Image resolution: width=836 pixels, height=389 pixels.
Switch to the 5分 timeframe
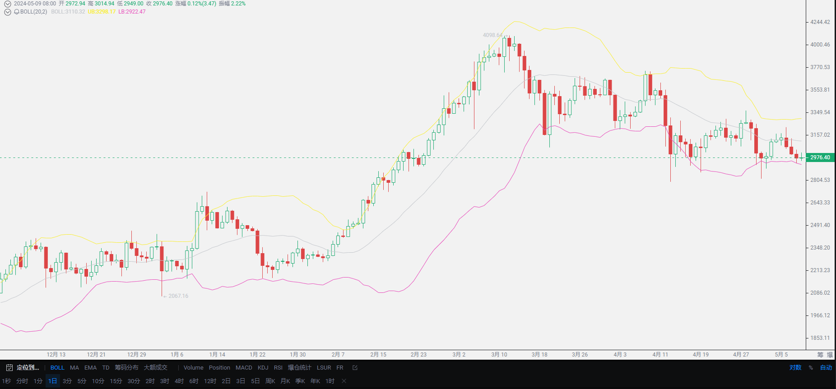pyautogui.click(x=82, y=381)
